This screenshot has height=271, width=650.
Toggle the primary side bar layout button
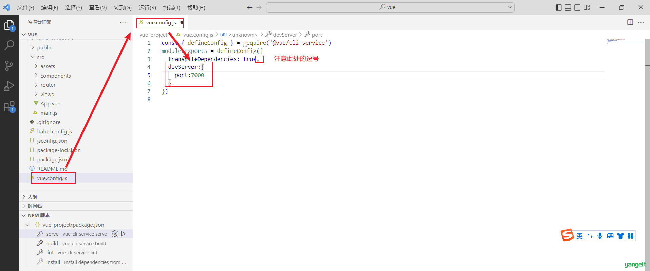point(558,7)
